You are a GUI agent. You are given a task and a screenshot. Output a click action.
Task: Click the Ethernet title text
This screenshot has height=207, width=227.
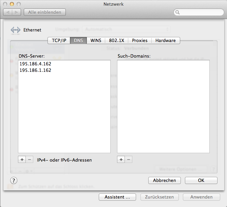(32, 30)
